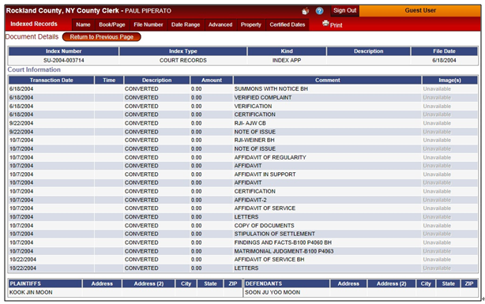Screen dimensions: 485x304
Task: Open the Property tab
Action: tap(251, 24)
